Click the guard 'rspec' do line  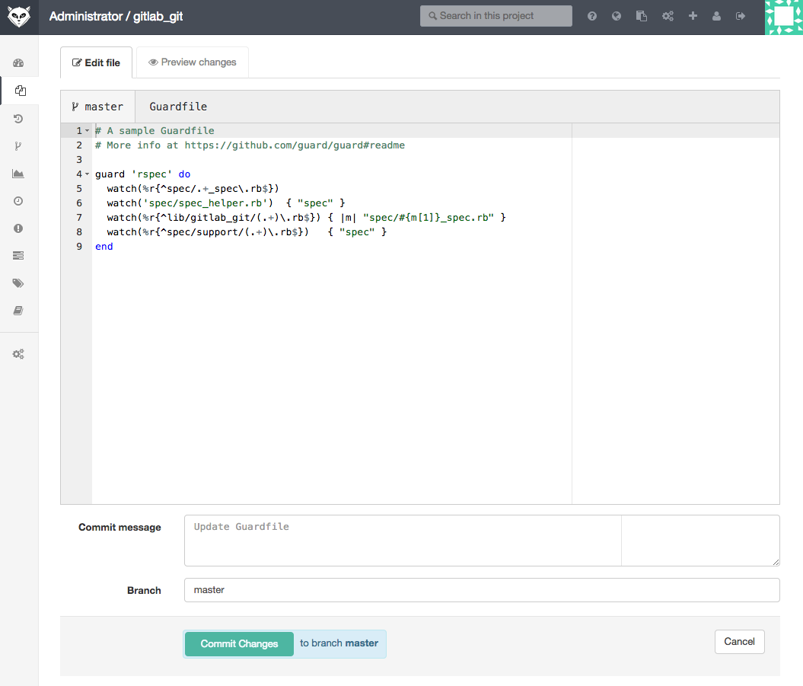[143, 174]
